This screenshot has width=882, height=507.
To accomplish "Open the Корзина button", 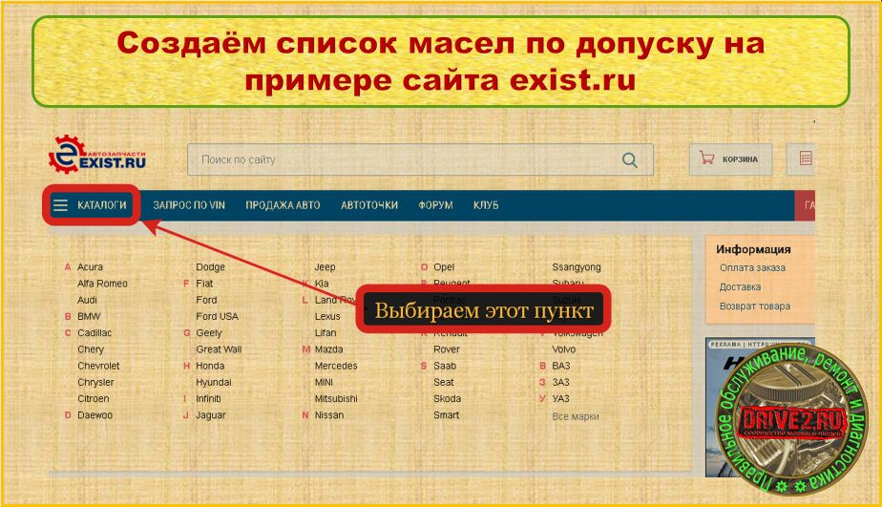I will [x=730, y=159].
